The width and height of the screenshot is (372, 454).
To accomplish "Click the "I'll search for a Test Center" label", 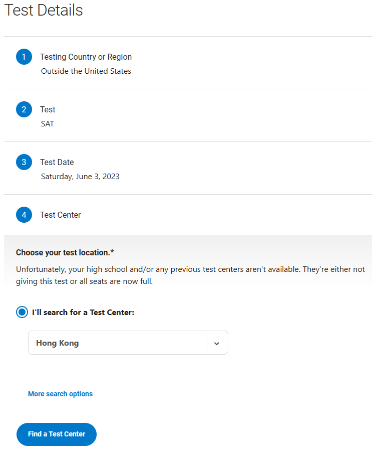I will point(83,313).
